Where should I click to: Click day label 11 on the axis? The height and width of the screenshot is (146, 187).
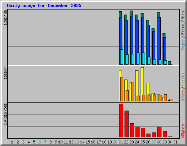pos(66,142)
